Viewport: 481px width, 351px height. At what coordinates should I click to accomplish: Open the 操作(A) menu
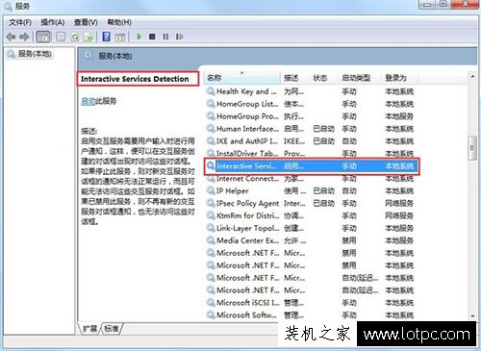[x=53, y=22]
